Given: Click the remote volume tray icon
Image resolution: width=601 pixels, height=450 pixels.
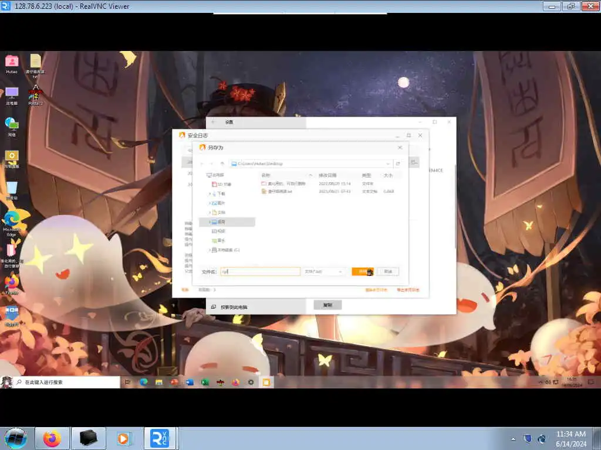Looking at the screenshot, I should tap(548, 382).
